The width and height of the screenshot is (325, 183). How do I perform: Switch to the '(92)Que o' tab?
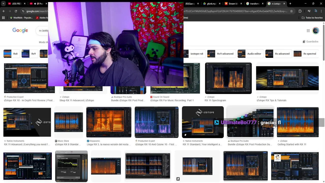pos(192,4)
